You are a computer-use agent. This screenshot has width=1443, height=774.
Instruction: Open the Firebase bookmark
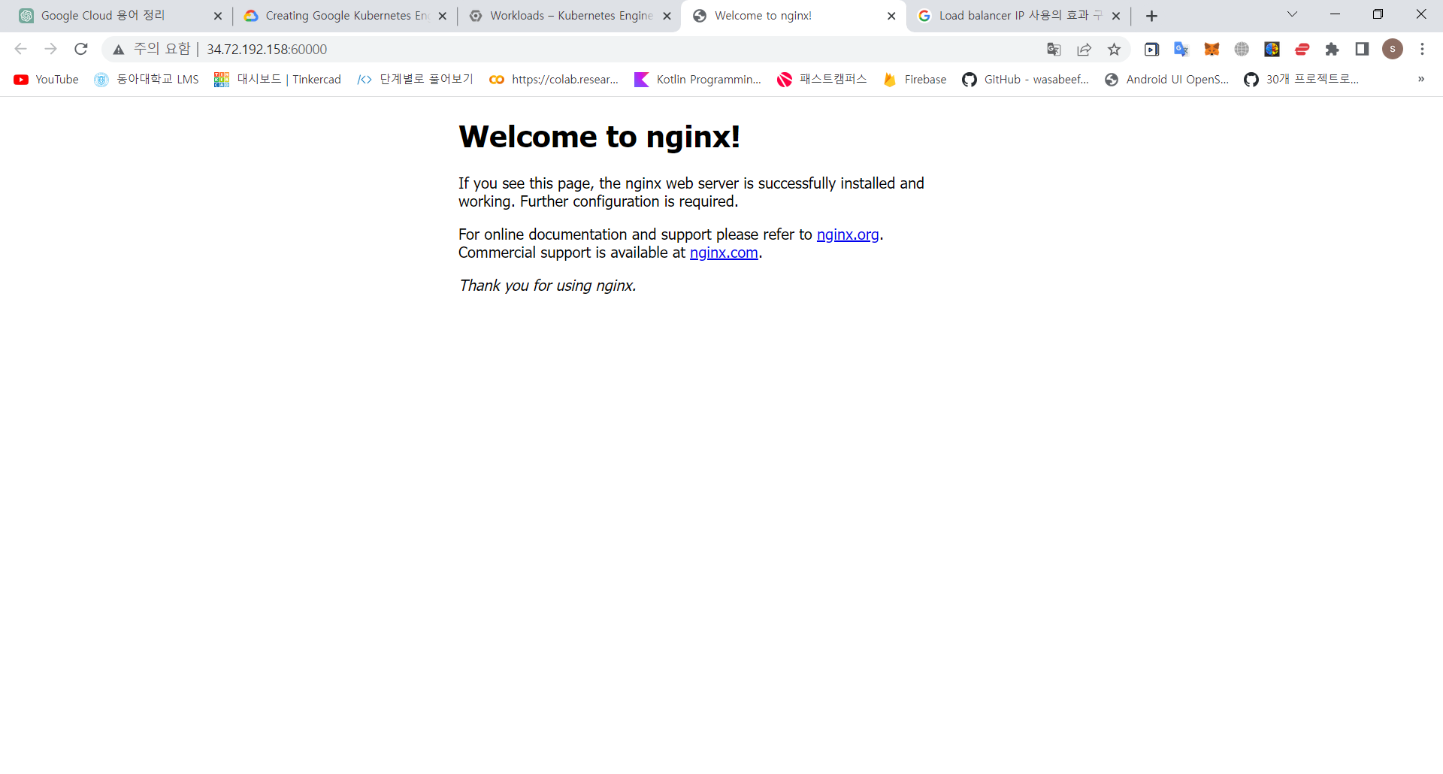pyautogui.click(x=915, y=80)
